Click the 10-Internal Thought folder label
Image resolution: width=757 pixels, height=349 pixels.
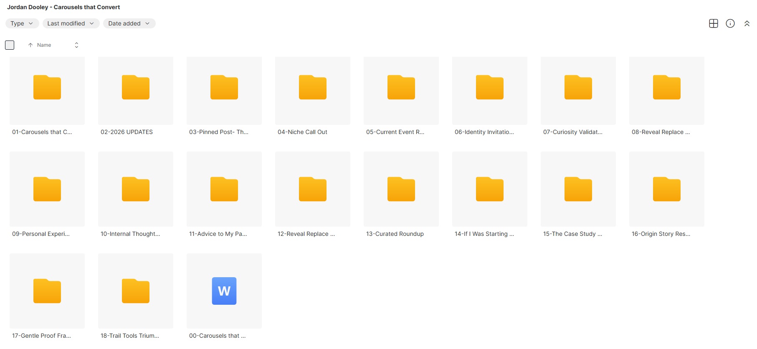(x=130, y=234)
